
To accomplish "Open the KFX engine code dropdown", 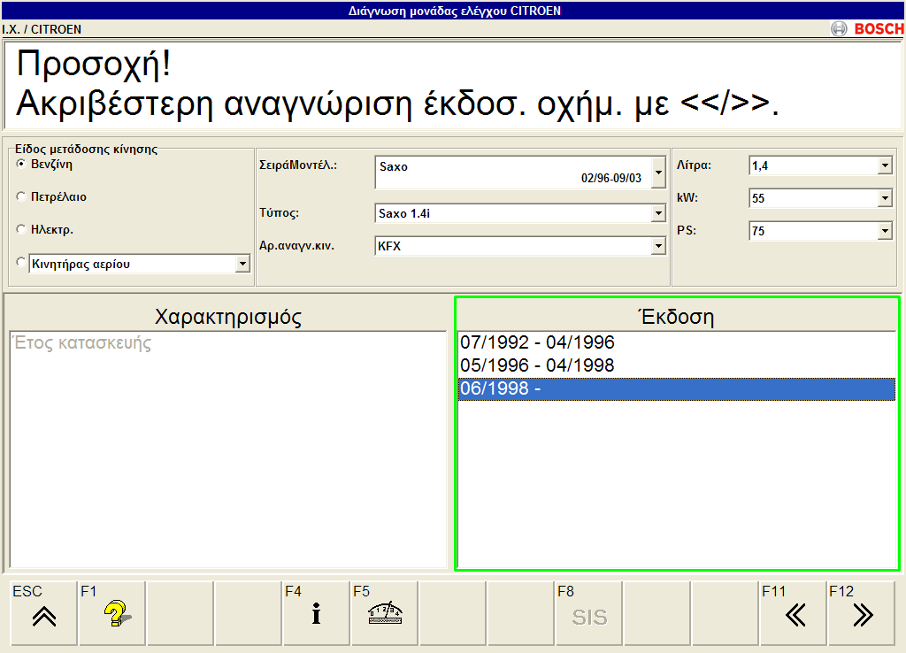I will coord(658,246).
